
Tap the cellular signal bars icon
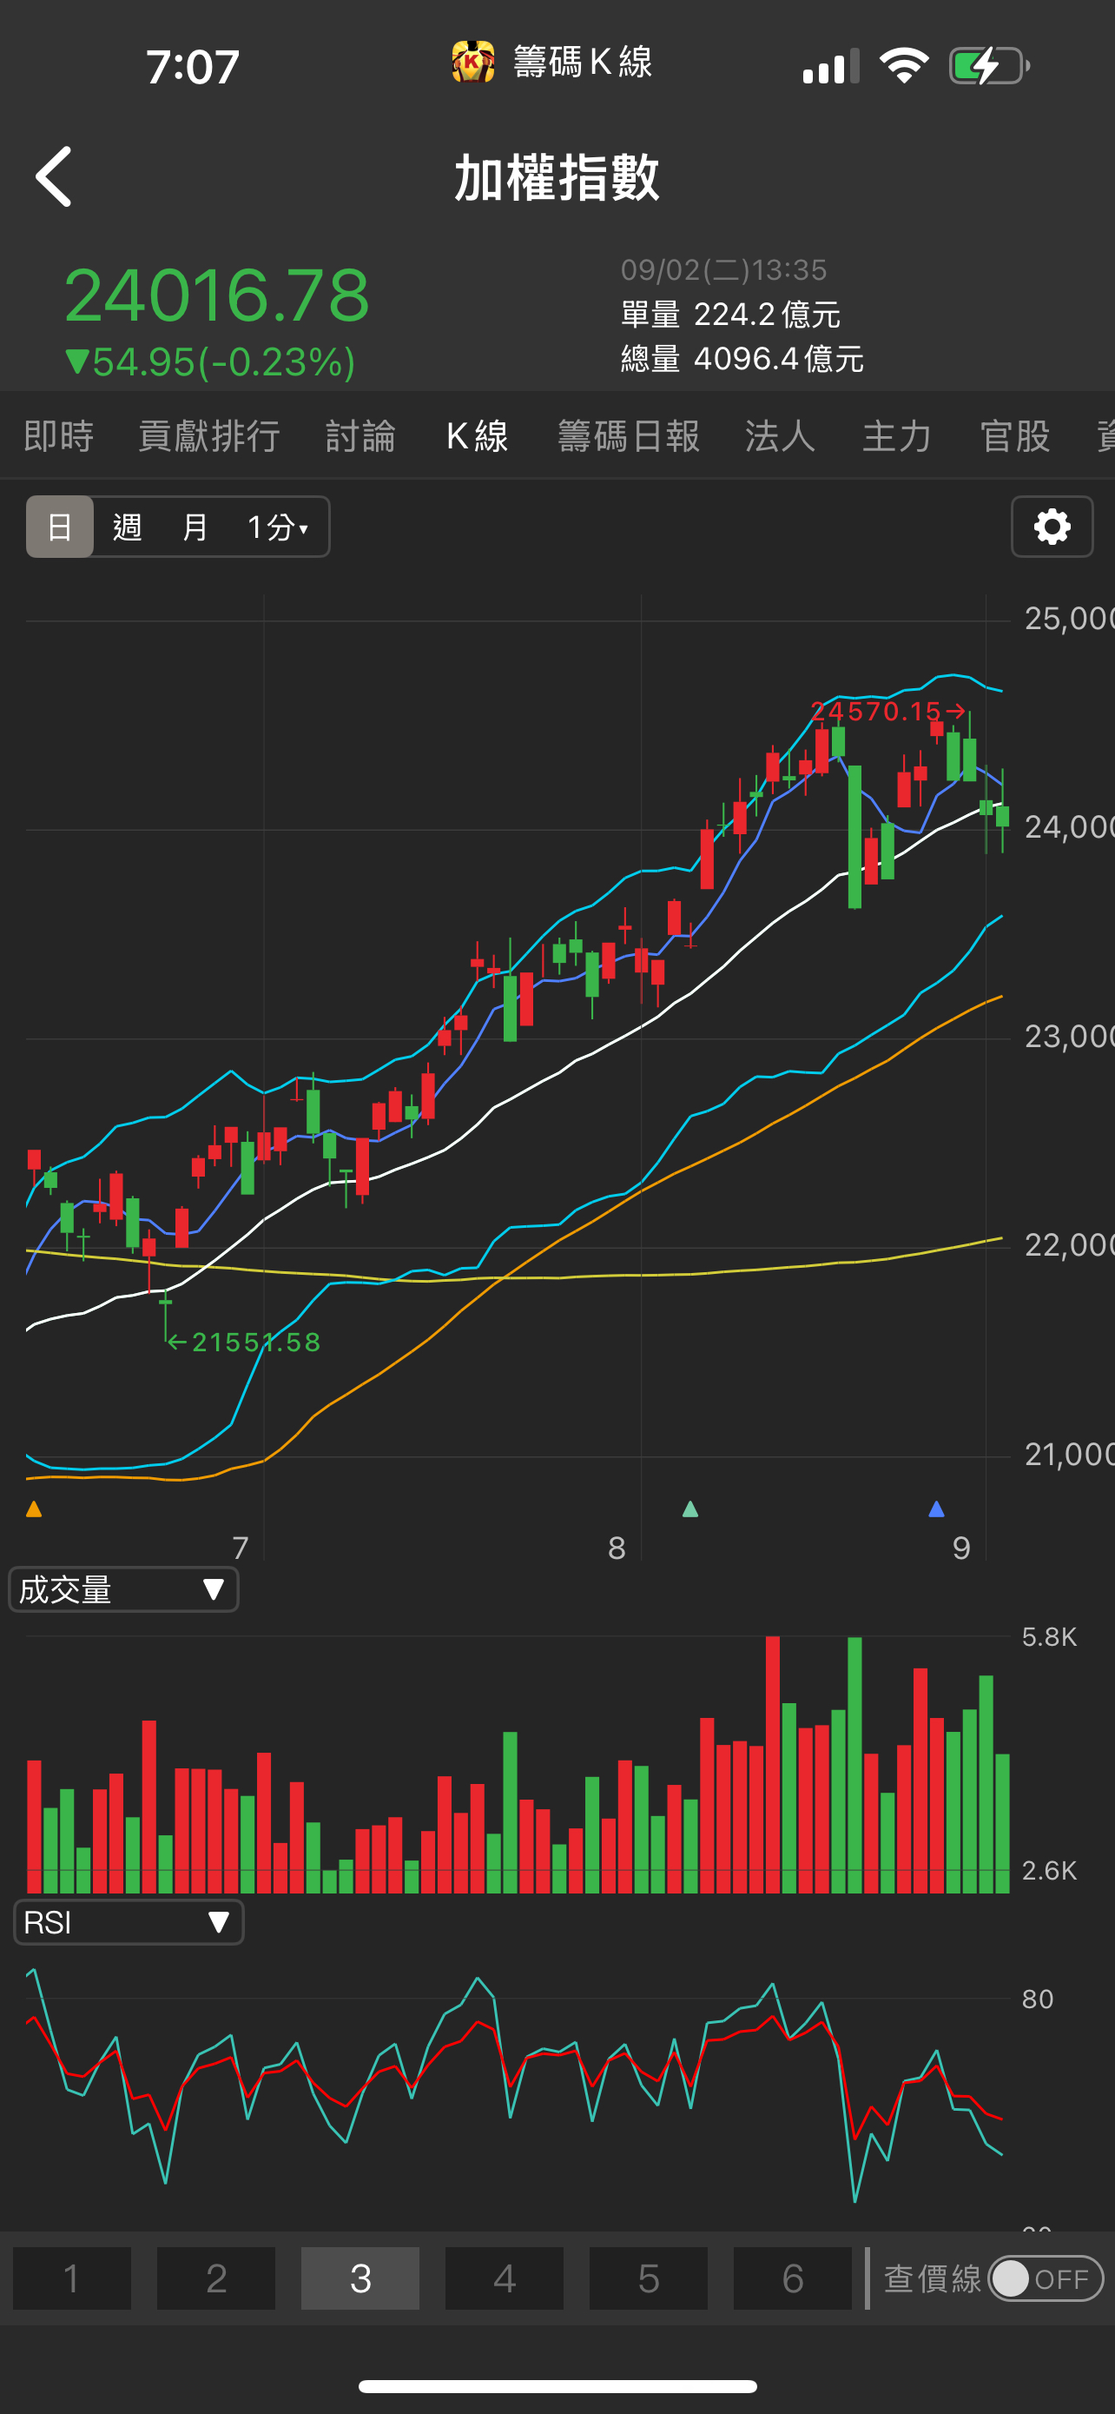tap(830, 65)
